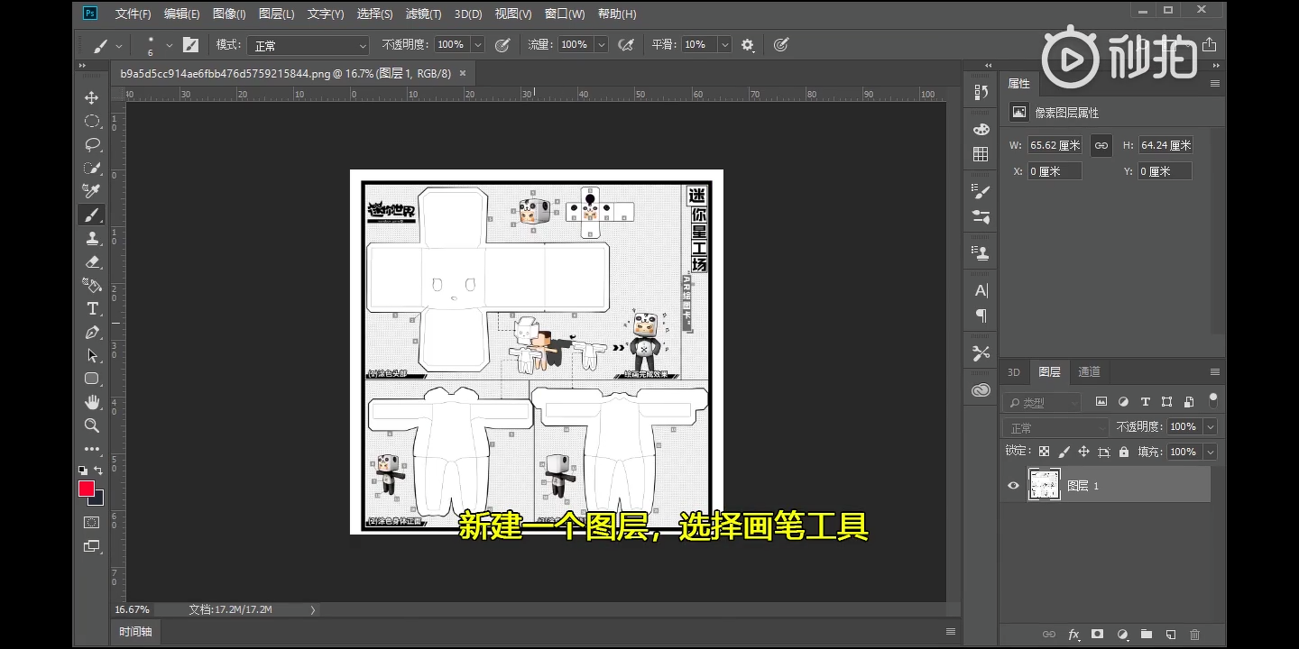Open the 文件(F) menu
The height and width of the screenshot is (649, 1299).
tap(134, 14)
